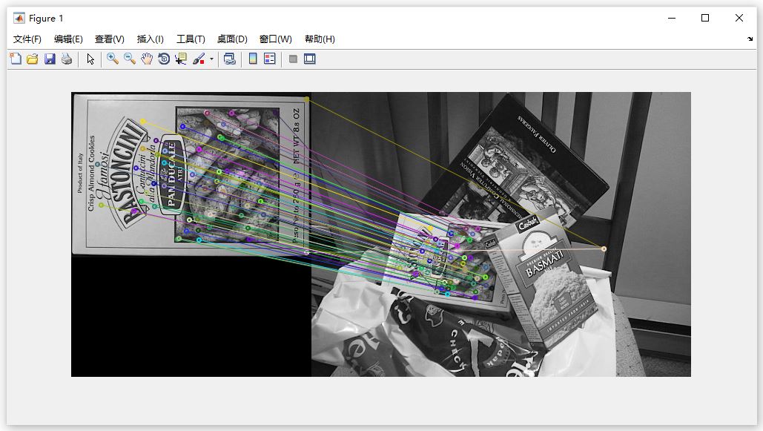Click the MATLAB logo in title bar
This screenshot has width=763, height=431.
[19, 19]
